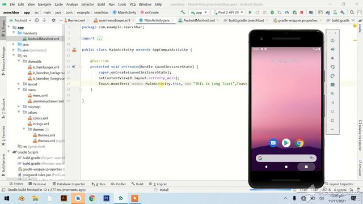Open the Build menu
This screenshot has height=204, width=363.
(x=101, y=5)
